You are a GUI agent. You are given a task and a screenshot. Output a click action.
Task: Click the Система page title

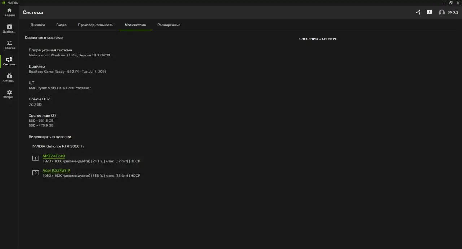[x=33, y=12]
